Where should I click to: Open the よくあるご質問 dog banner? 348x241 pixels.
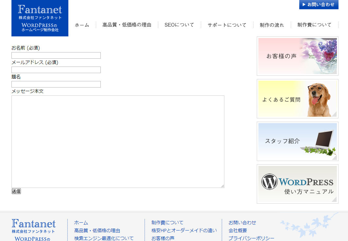click(297, 99)
